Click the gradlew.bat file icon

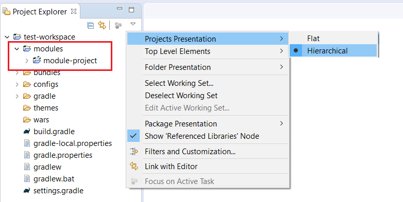(x=27, y=178)
